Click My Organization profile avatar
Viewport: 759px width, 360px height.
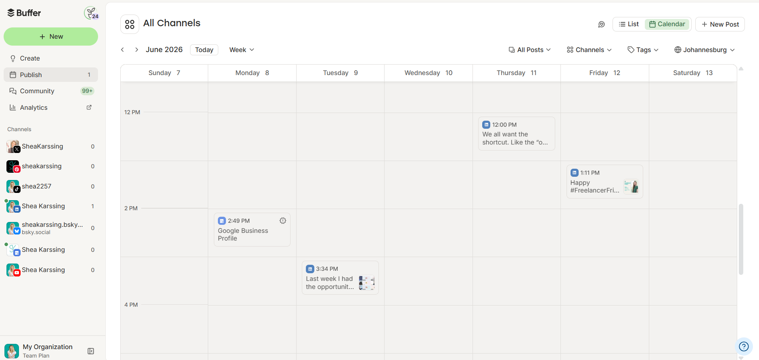(12, 351)
